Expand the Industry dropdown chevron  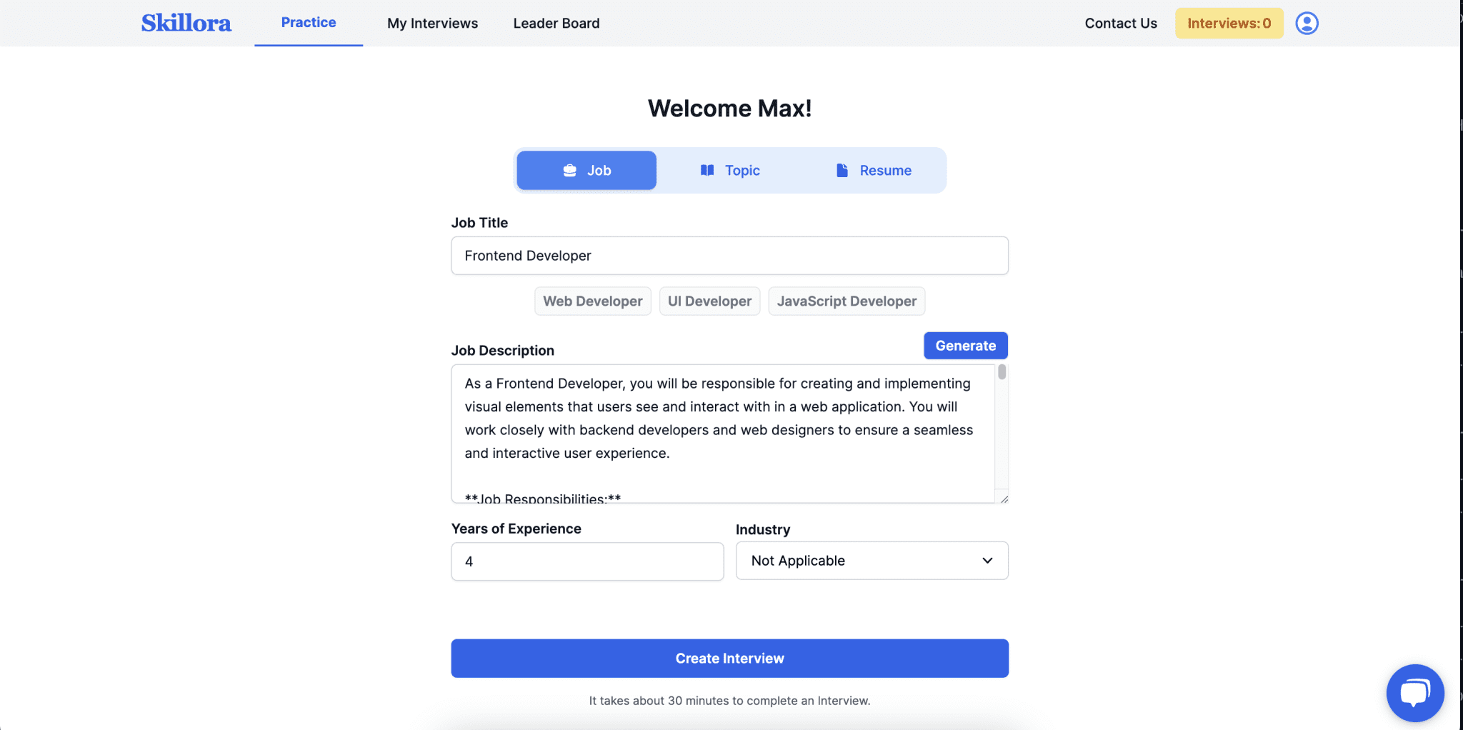(x=987, y=561)
